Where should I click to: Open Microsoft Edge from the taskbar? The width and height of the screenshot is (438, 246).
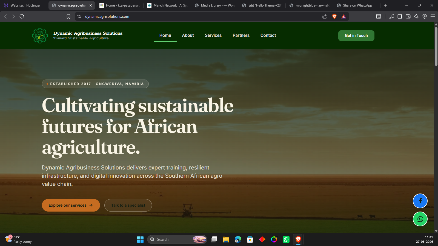coord(238,239)
